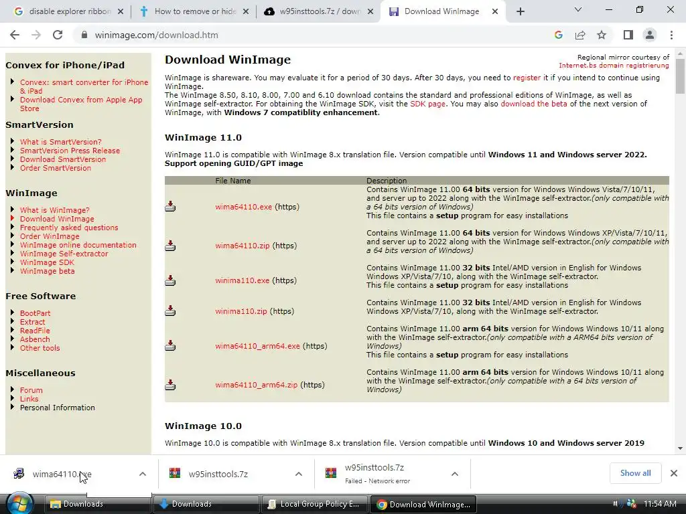Open the SDK page link
This screenshot has height=514, width=686.
(427, 104)
